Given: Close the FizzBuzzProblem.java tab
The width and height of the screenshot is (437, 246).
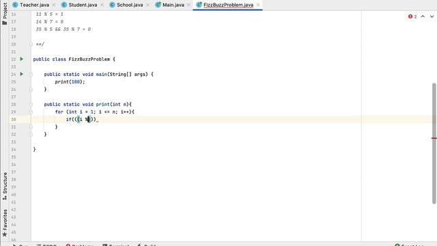Looking at the screenshot, I should click(258, 5).
